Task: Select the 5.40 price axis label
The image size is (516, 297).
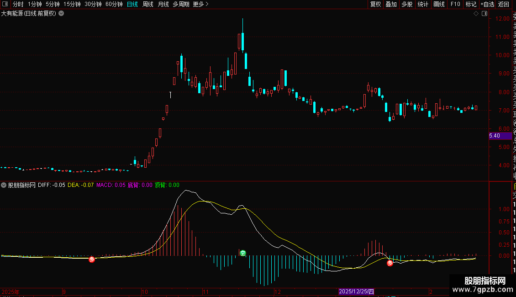Action: pos(500,136)
